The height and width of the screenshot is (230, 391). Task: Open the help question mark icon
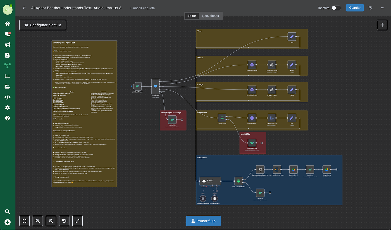8,118
